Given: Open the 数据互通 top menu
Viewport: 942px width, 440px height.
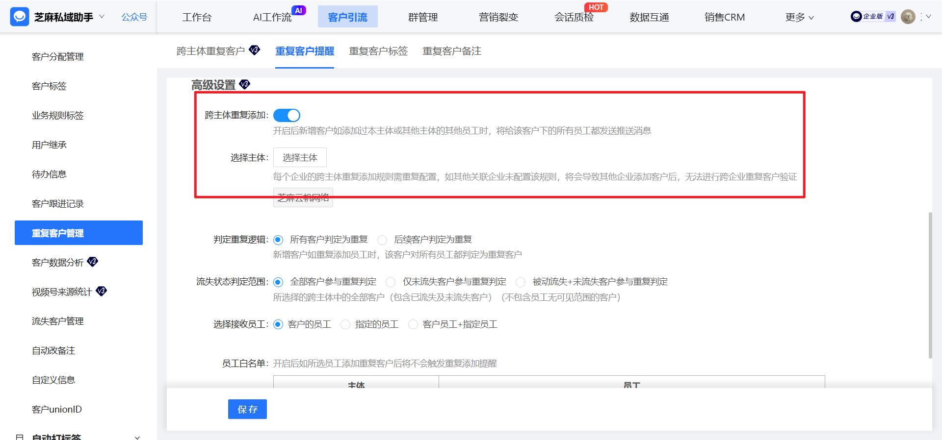Looking at the screenshot, I should point(650,17).
